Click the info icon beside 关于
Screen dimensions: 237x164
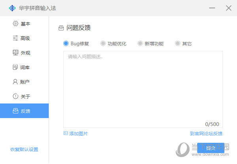click(15, 96)
